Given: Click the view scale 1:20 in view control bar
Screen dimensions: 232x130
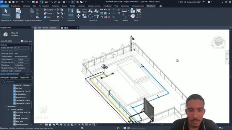Looking at the screenshot, I should click(40, 125).
